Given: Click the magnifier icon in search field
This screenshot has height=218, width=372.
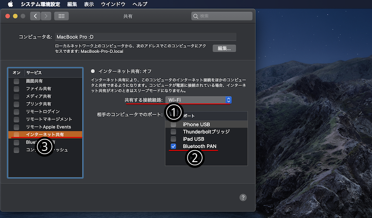Looking at the screenshot, I should [197, 16].
